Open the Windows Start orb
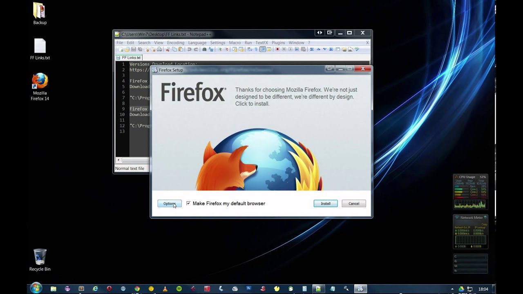The image size is (523, 294). (x=36, y=288)
